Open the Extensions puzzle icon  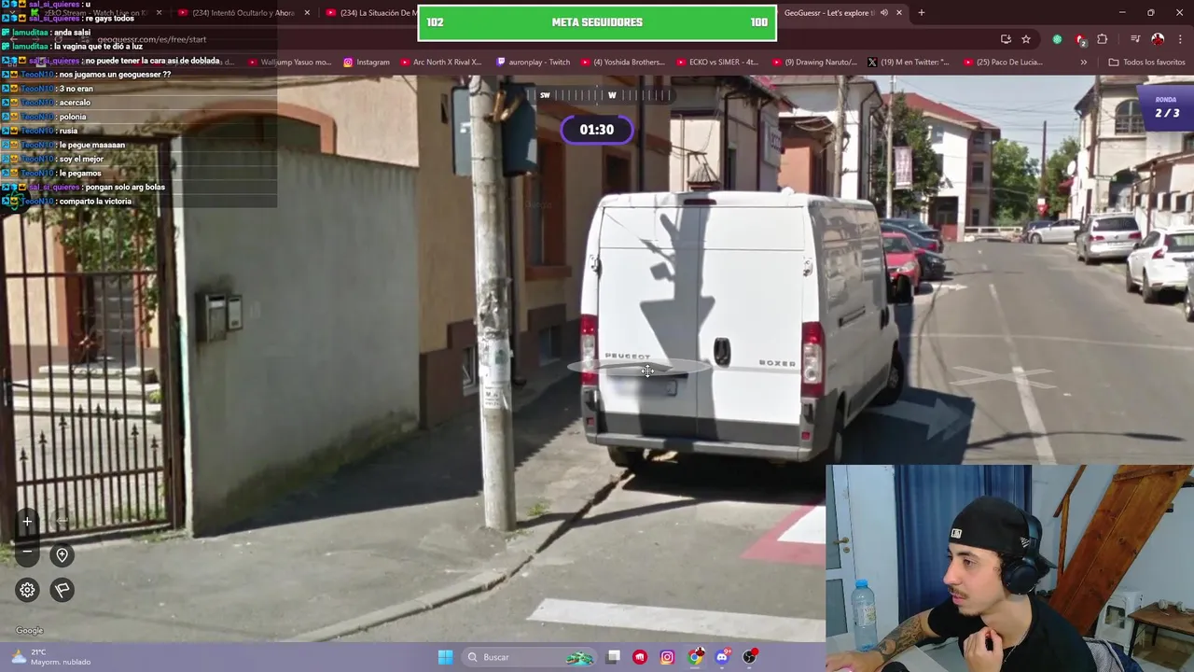click(x=1103, y=39)
